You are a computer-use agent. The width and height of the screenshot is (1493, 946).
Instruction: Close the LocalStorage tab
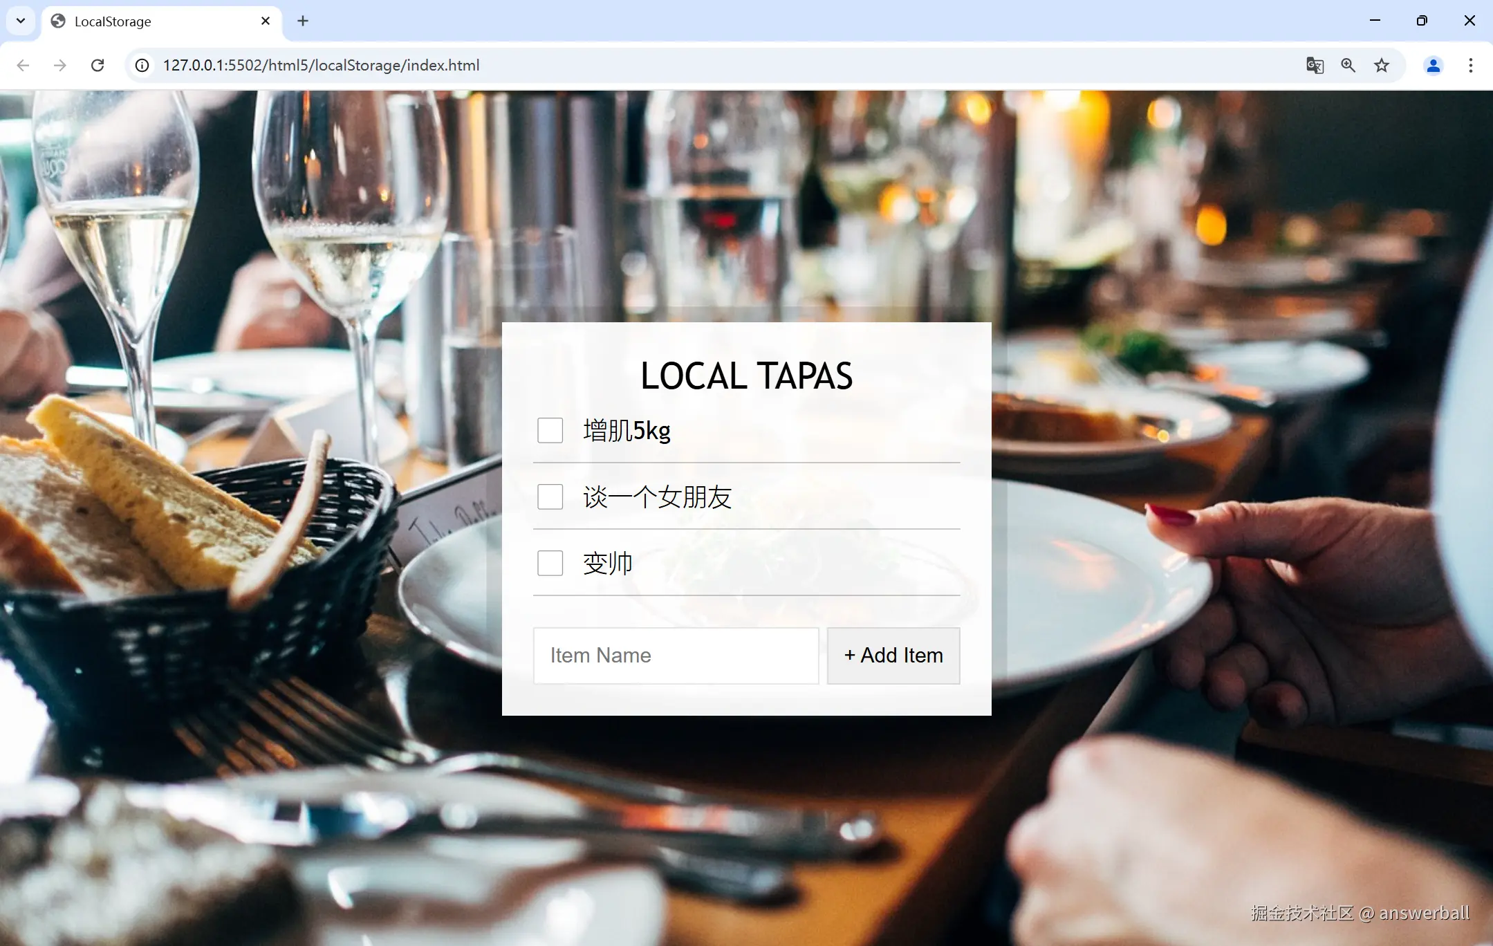(x=266, y=21)
